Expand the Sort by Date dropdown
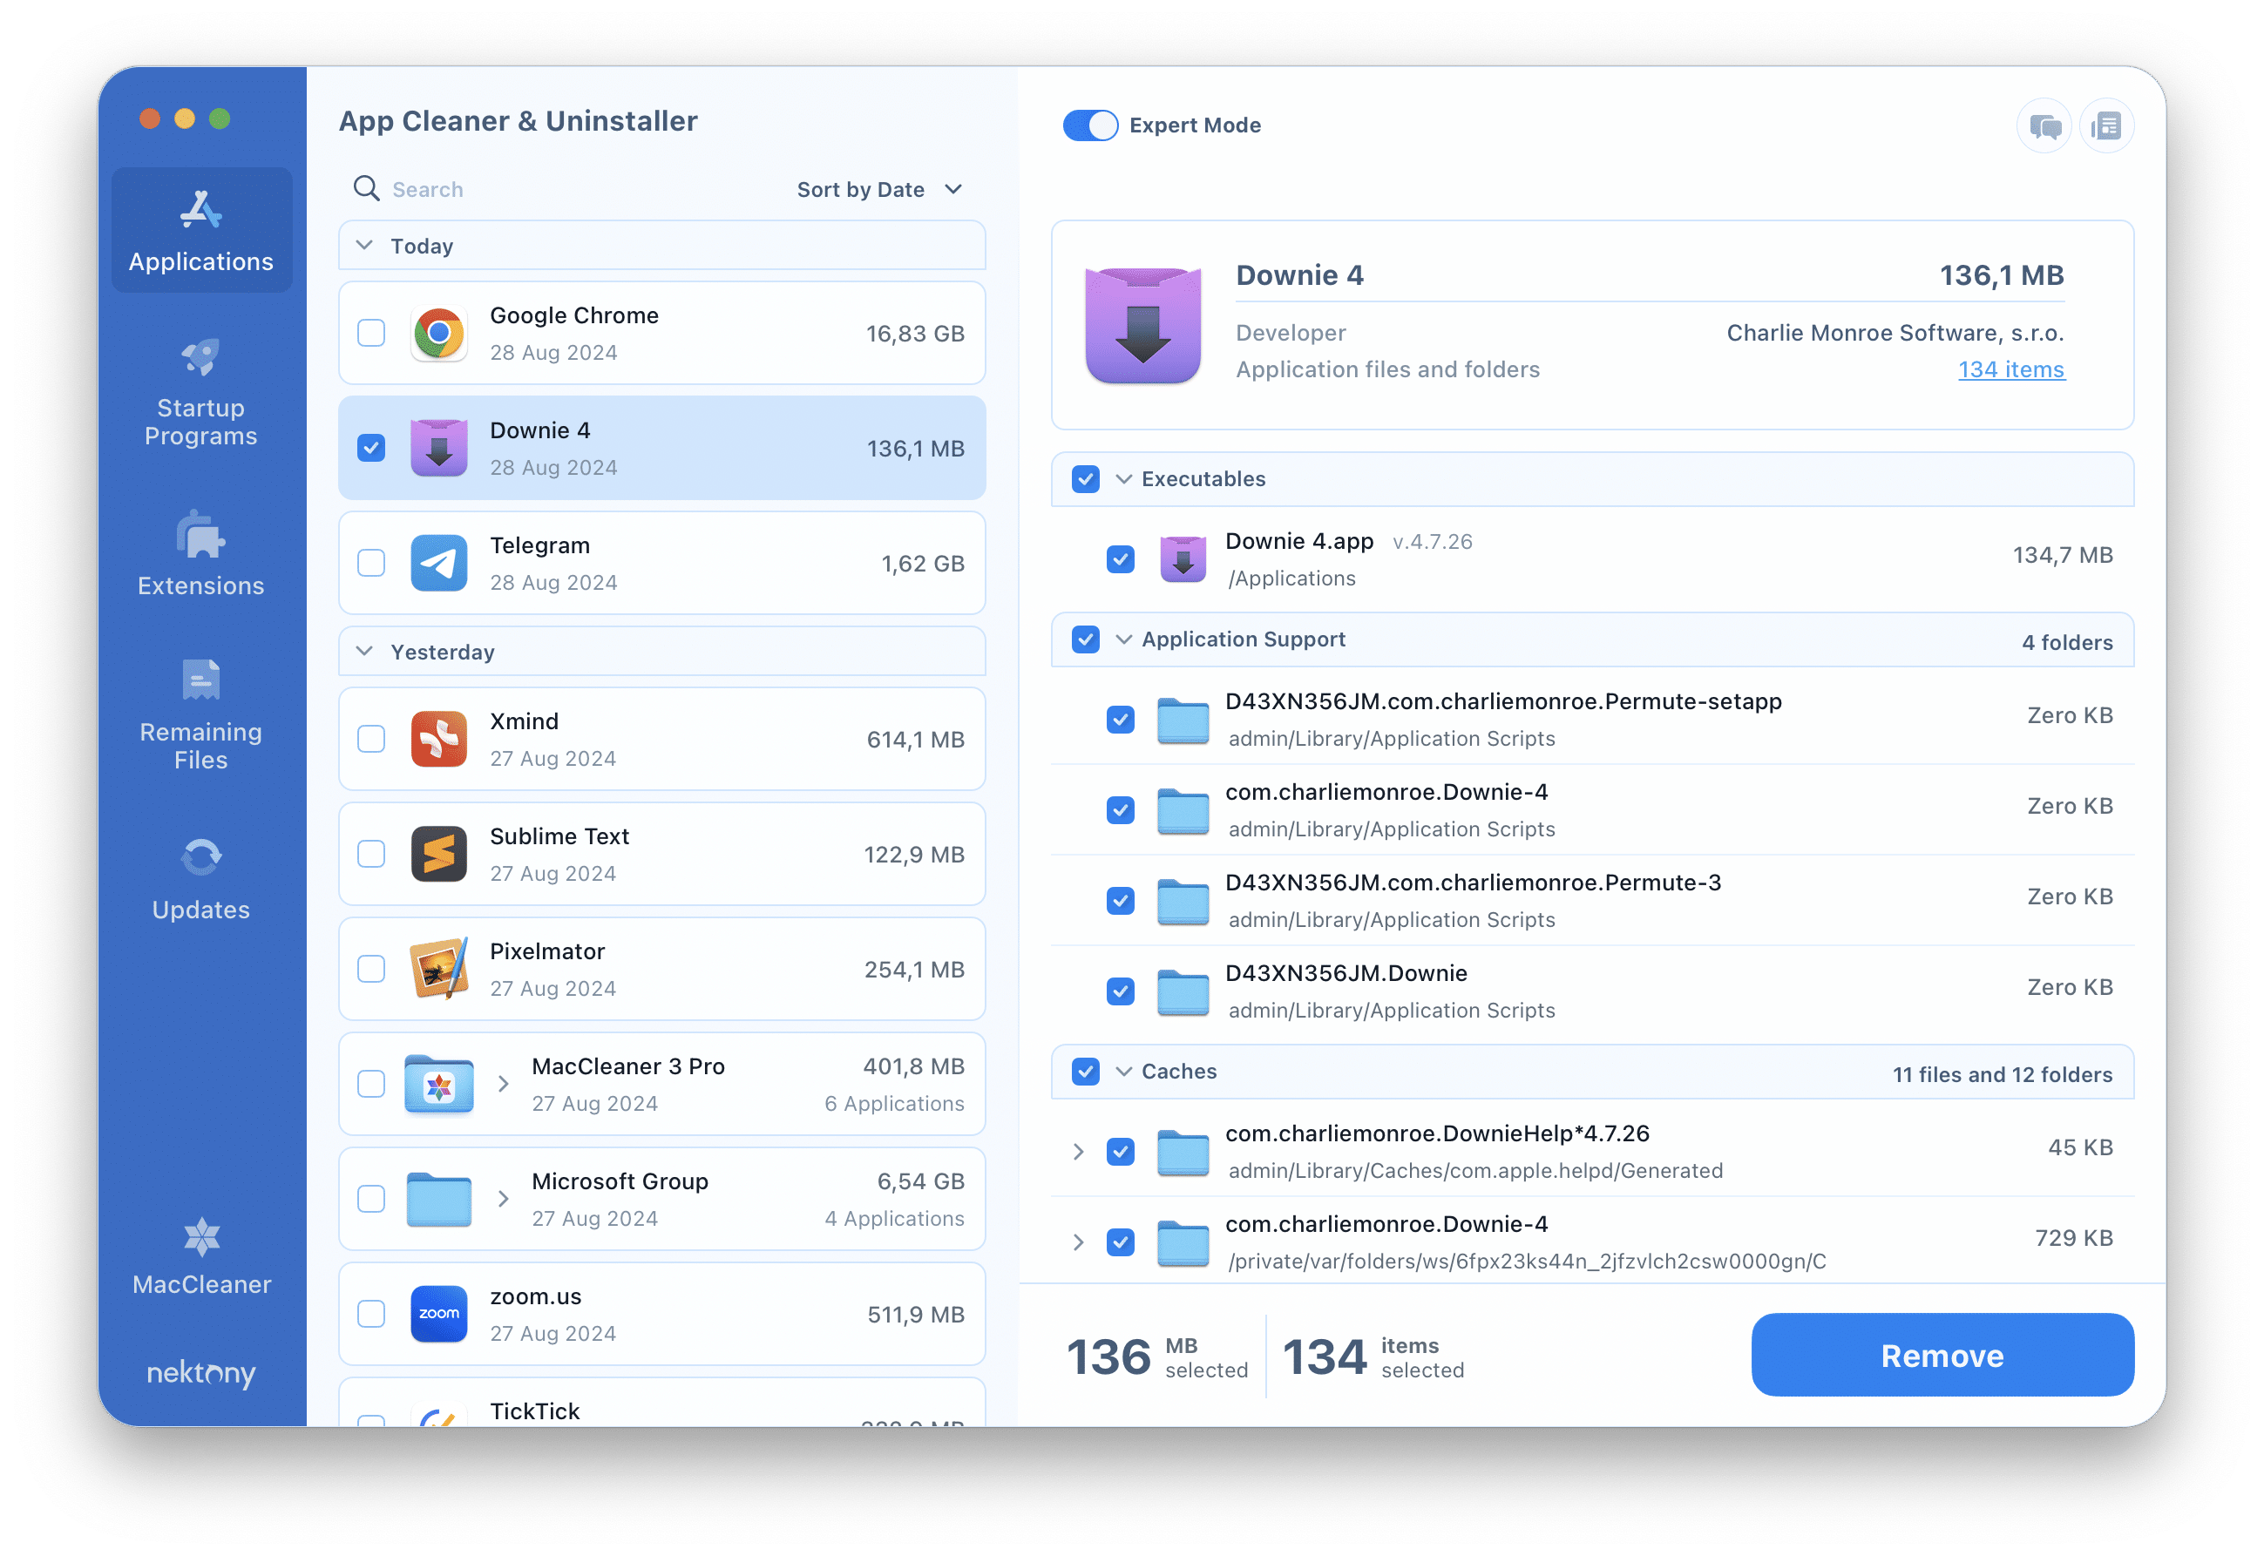Image resolution: width=2264 pixels, height=1556 pixels. point(878,189)
